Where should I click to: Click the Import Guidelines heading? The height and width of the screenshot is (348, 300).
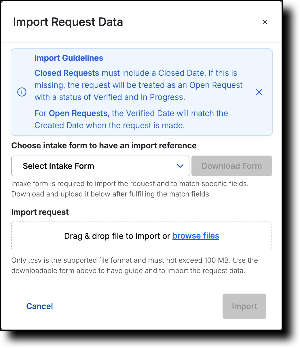point(69,58)
